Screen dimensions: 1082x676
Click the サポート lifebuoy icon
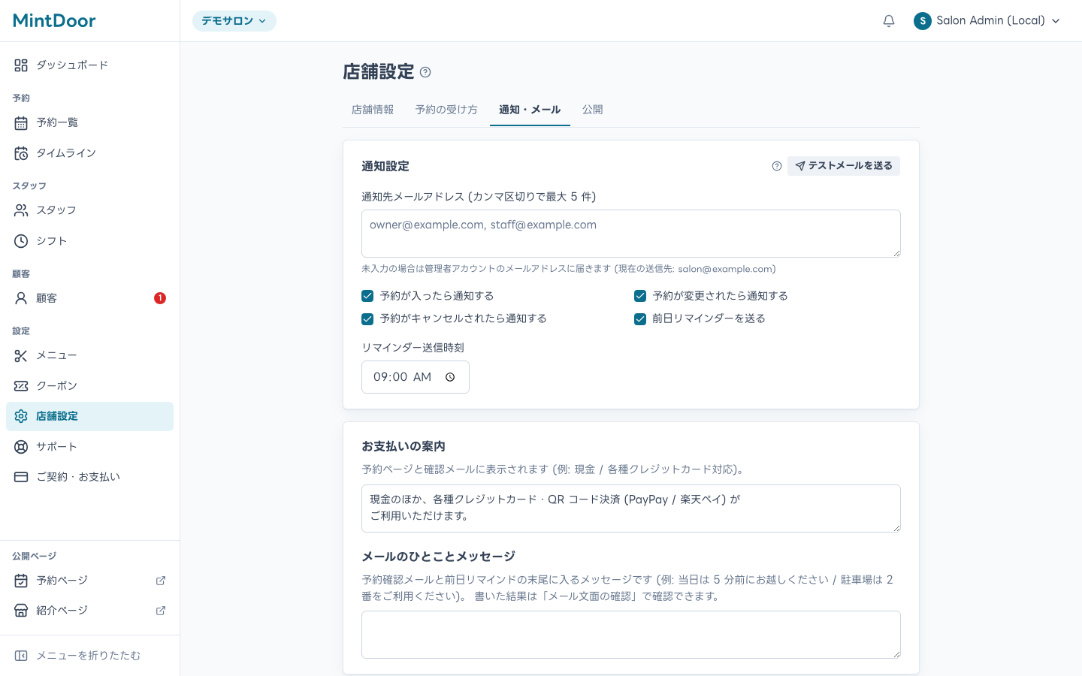tap(21, 447)
